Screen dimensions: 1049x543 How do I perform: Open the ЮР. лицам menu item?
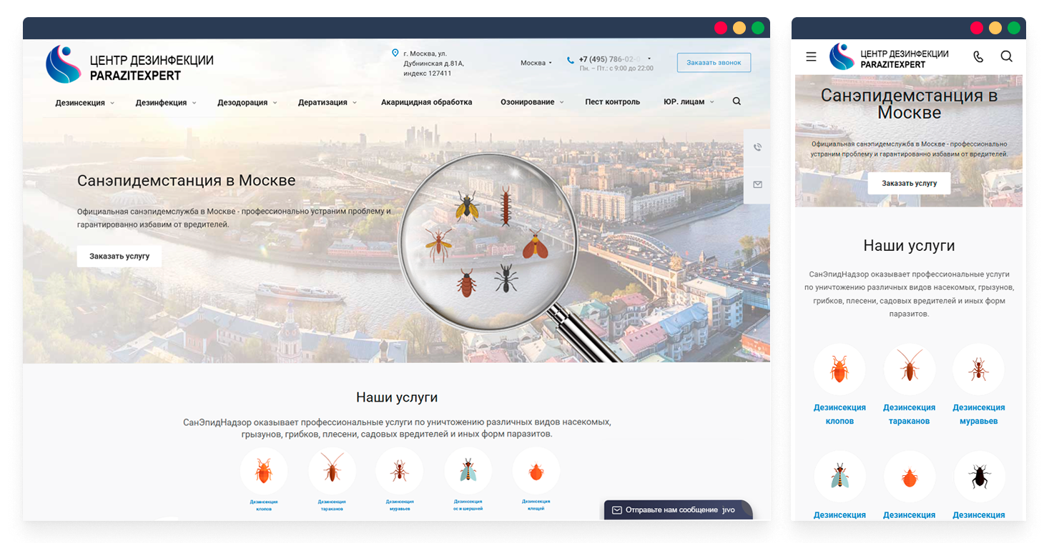(684, 102)
